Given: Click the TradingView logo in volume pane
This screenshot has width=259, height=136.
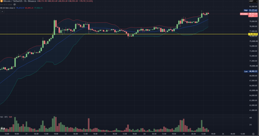Looking at the screenshot, I should click(x=3, y=129).
